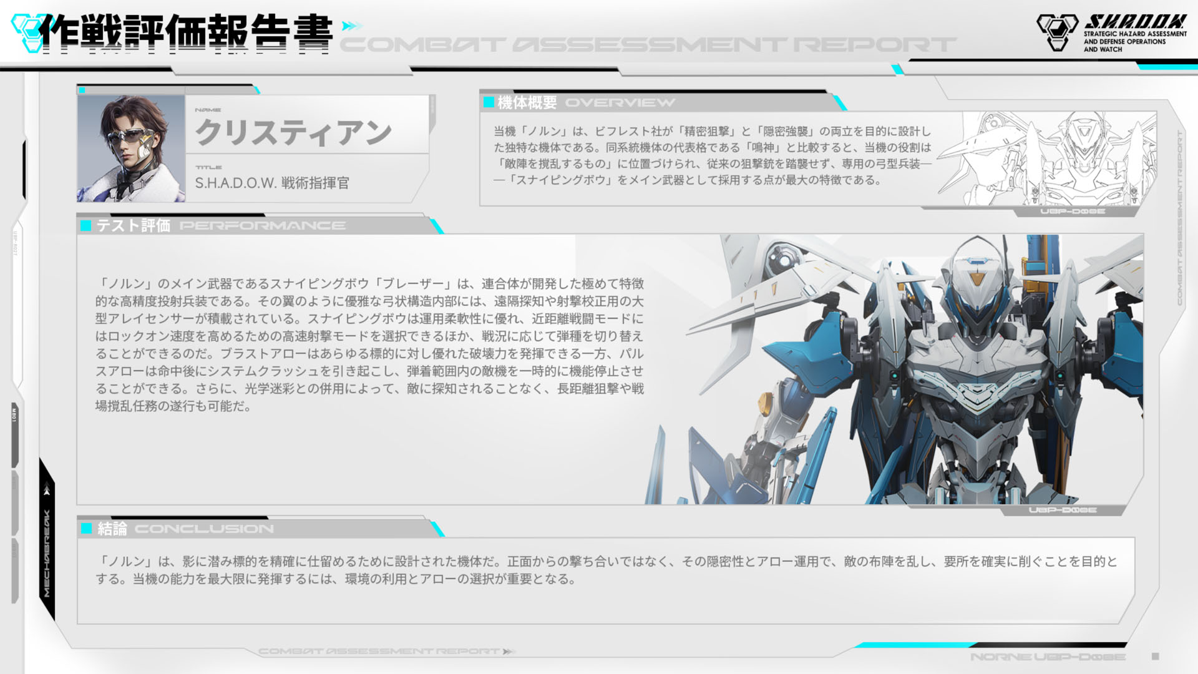Toggle the 結論 CONCLUSION section marker
The image size is (1198, 674).
coord(86,529)
